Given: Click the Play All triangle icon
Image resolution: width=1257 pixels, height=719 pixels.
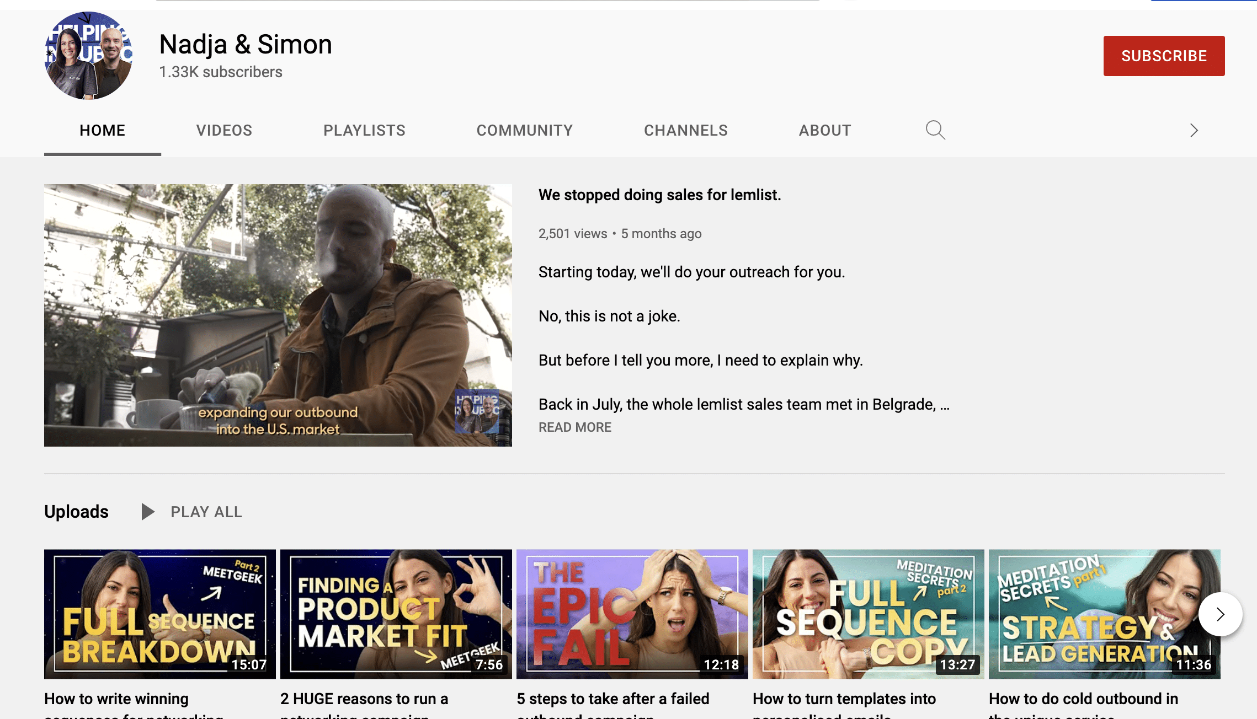Looking at the screenshot, I should [148, 512].
